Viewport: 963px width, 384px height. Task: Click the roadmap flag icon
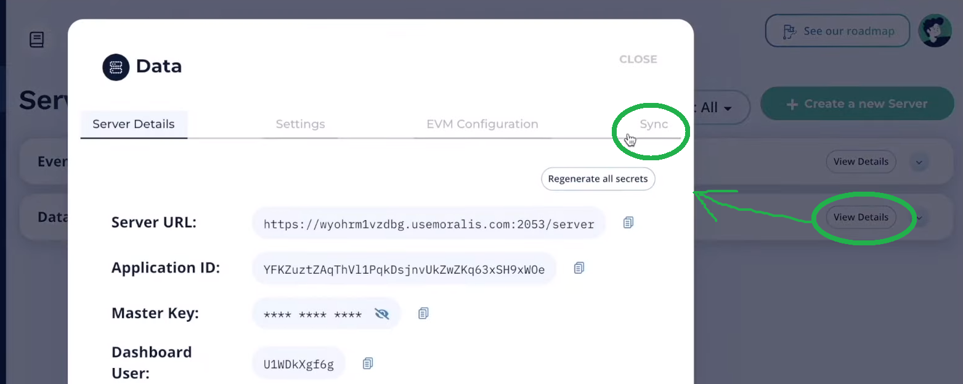coord(789,31)
